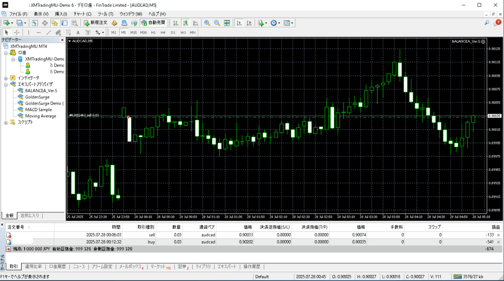Select the Fibonacci Retracement tool
Image resolution: width=504 pixels, height=281 pixels.
click(68, 32)
